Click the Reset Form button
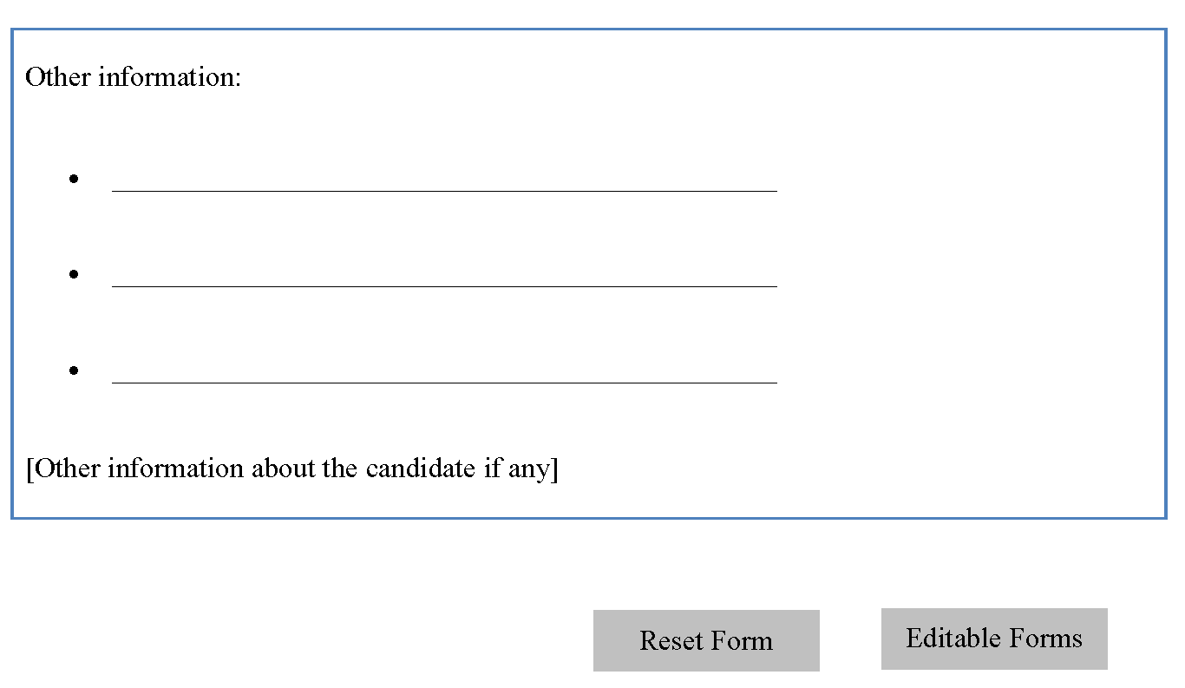The height and width of the screenshot is (688, 1185). [x=706, y=640]
